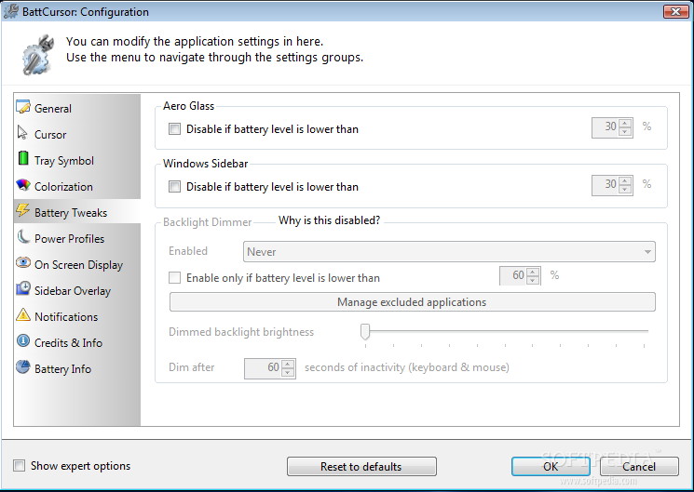
Task: Increase Backlight Dimmer battery level spinner
Action: [x=533, y=272]
